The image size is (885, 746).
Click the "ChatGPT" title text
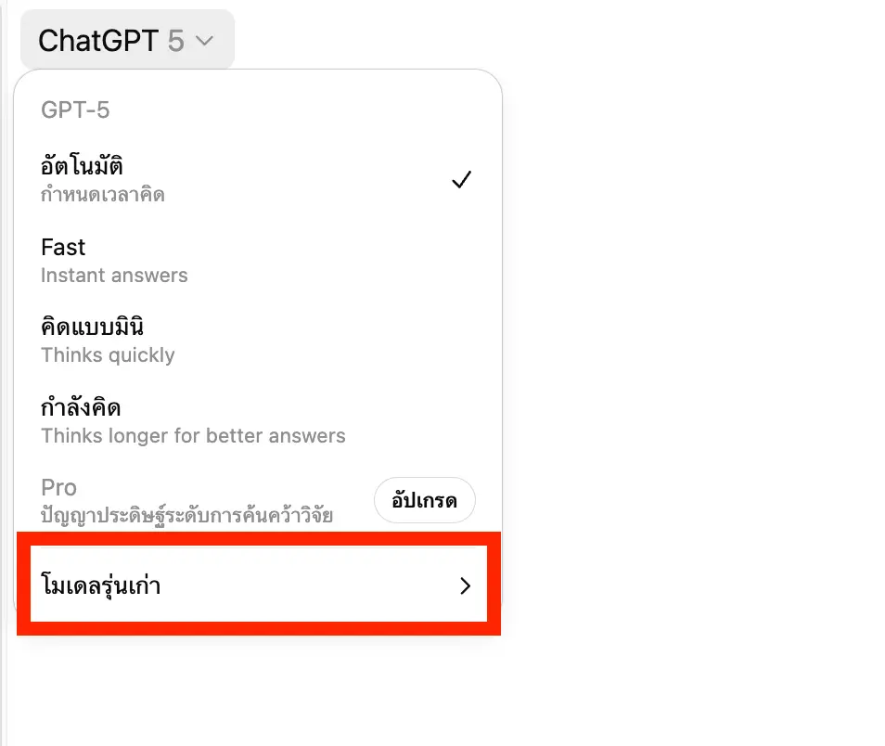pos(98,40)
